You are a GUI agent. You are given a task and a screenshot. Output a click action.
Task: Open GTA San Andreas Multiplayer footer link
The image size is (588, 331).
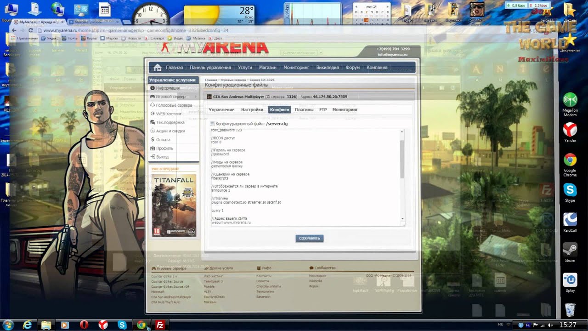[171, 297]
